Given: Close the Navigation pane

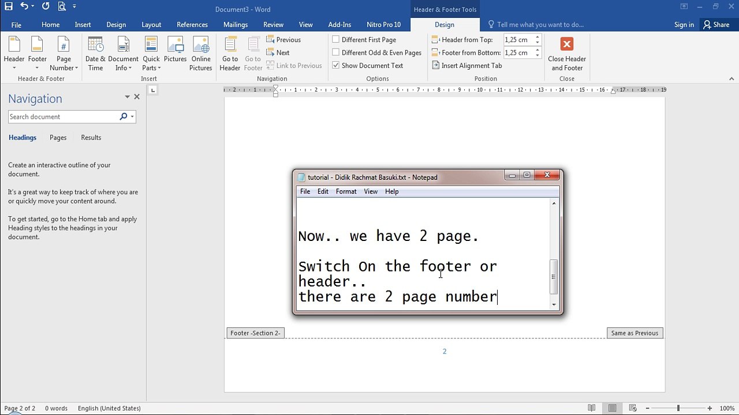Looking at the screenshot, I should [x=137, y=97].
